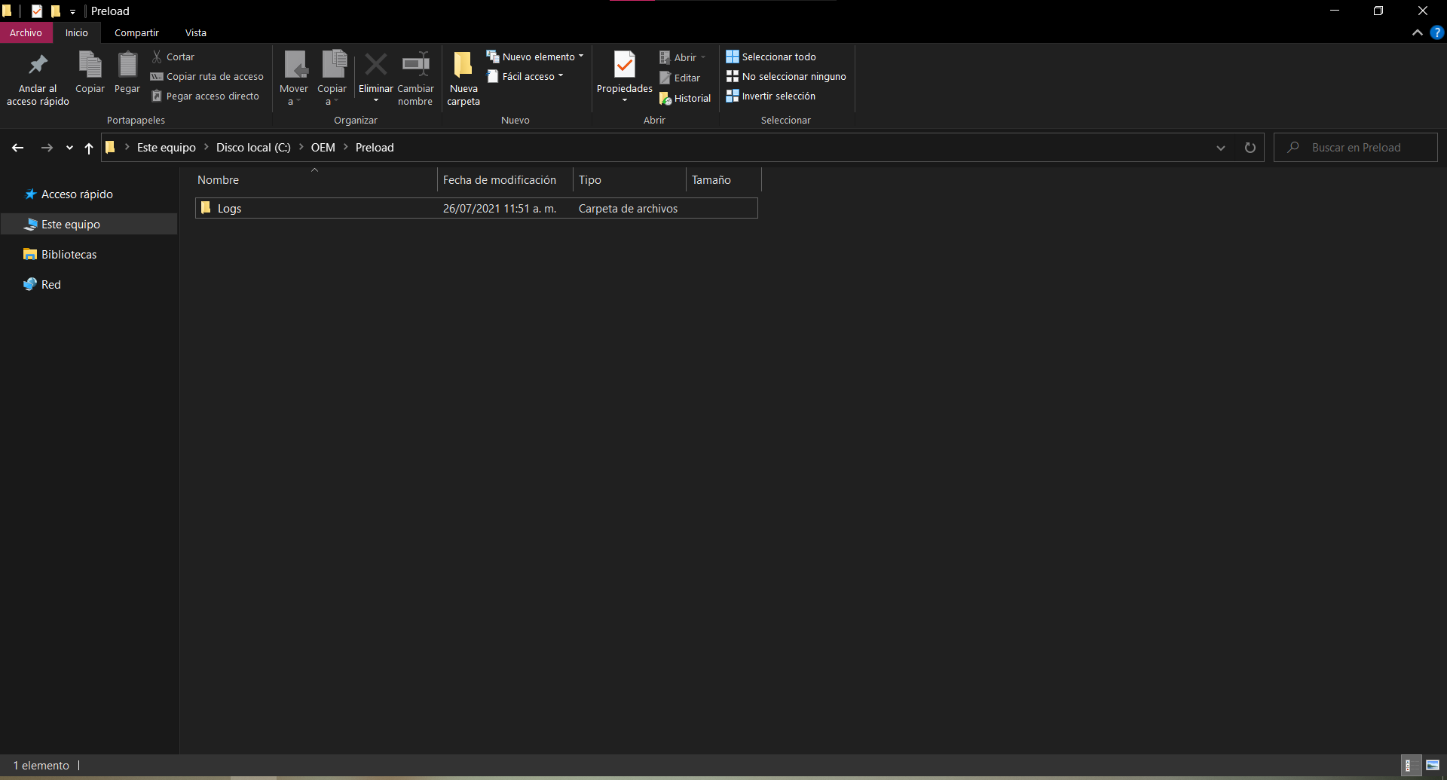Refresh the Preload folder view
This screenshot has width=1447, height=780.
click(1250, 148)
